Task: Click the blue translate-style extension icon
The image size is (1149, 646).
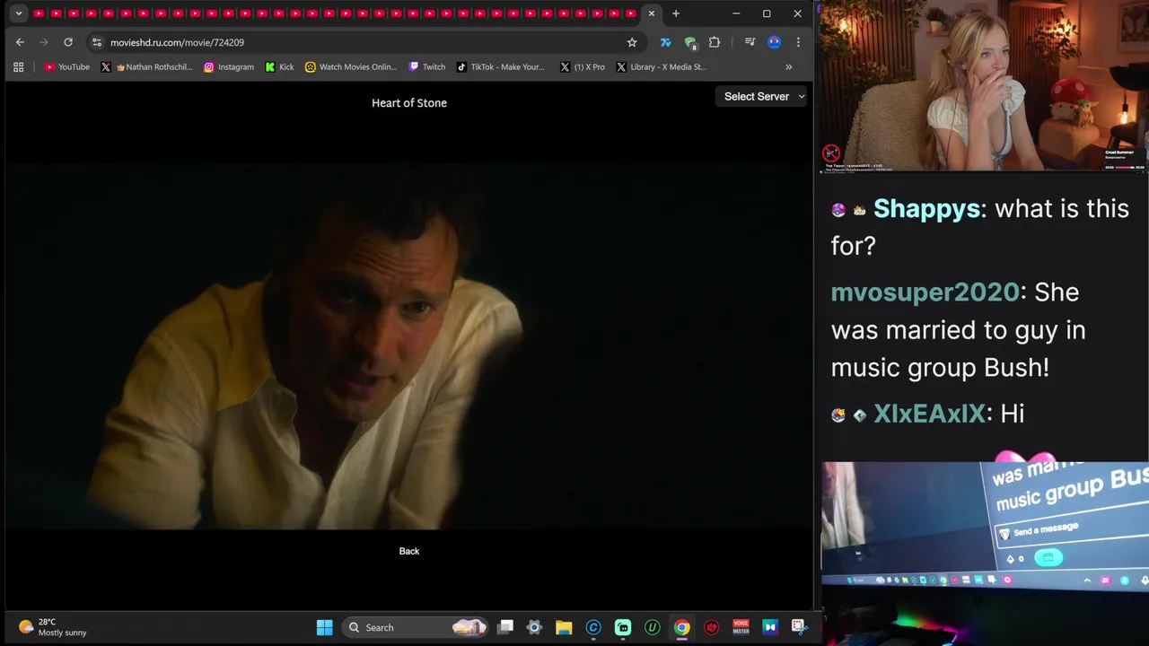Action: (665, 42)
